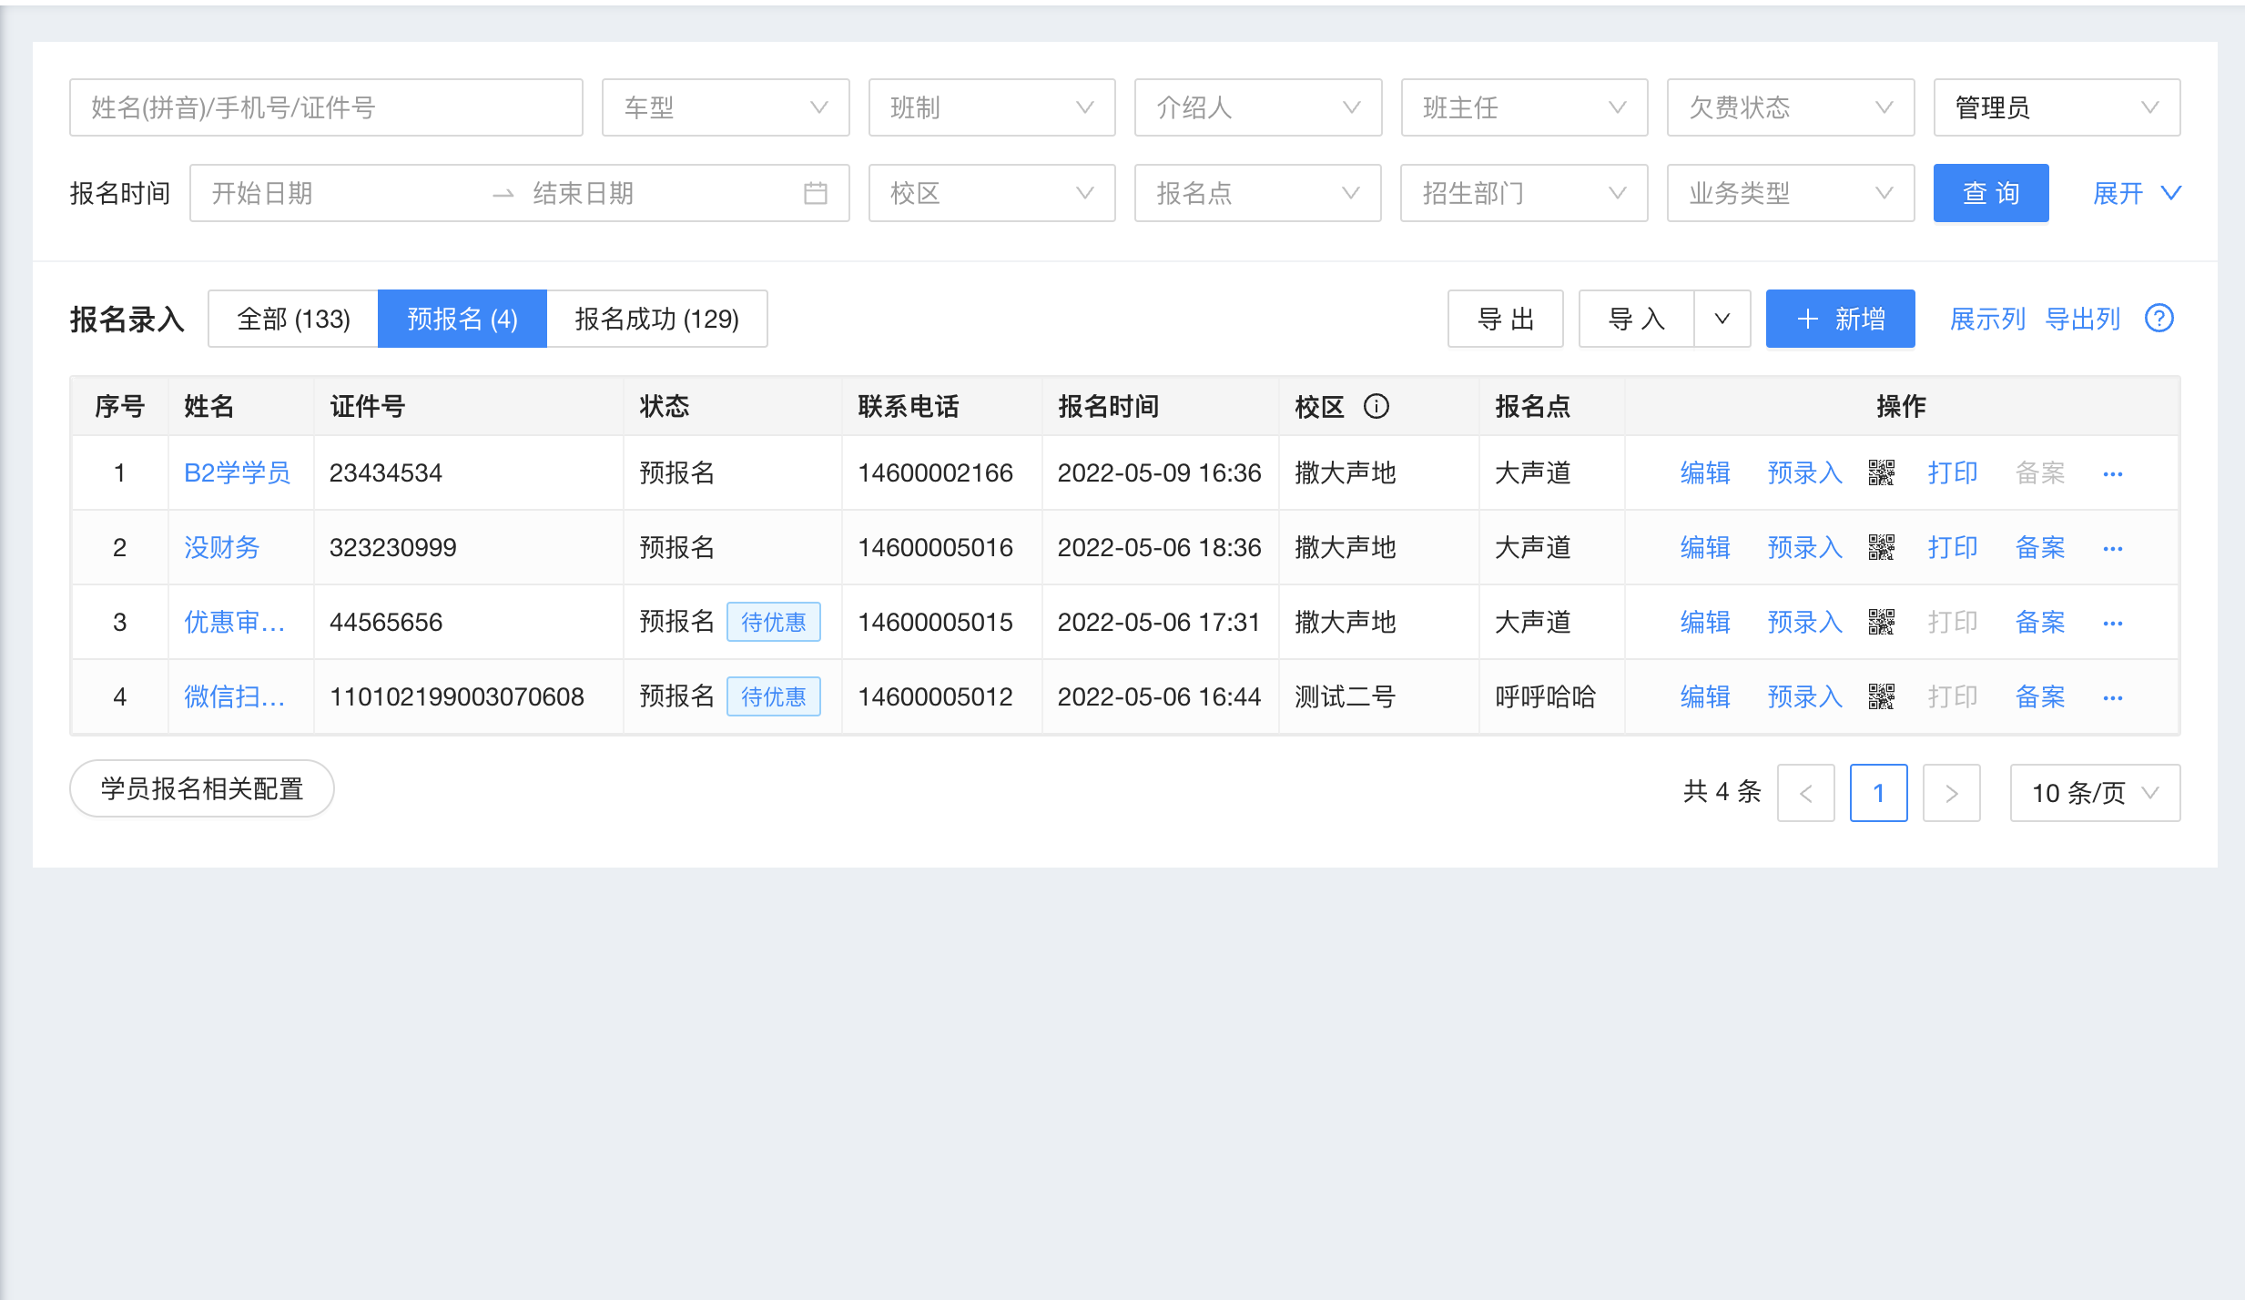This screenshot has height=1300, width=2245.
Task: Open 学员报名相关配置 settings
Action: coord(202,788)
